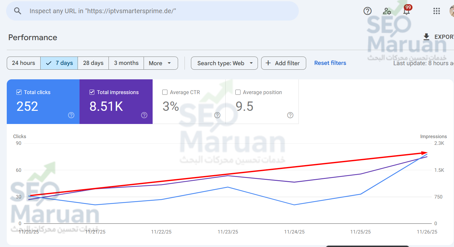Click the search magnifier icon
454x247 pixels.
(x=18, y=11)
